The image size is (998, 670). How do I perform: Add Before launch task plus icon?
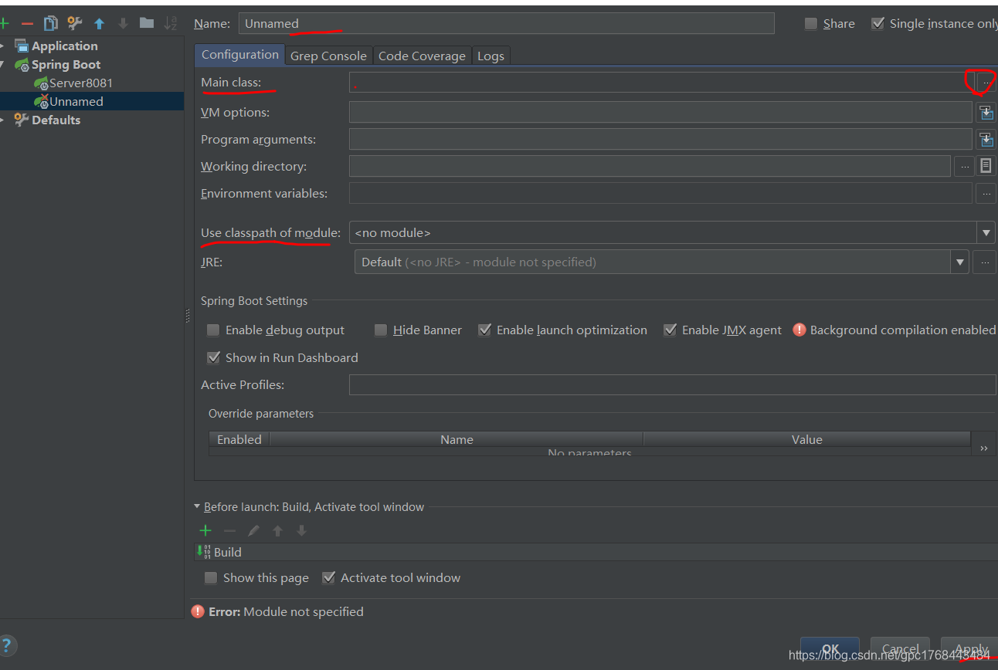click(205, 530)
